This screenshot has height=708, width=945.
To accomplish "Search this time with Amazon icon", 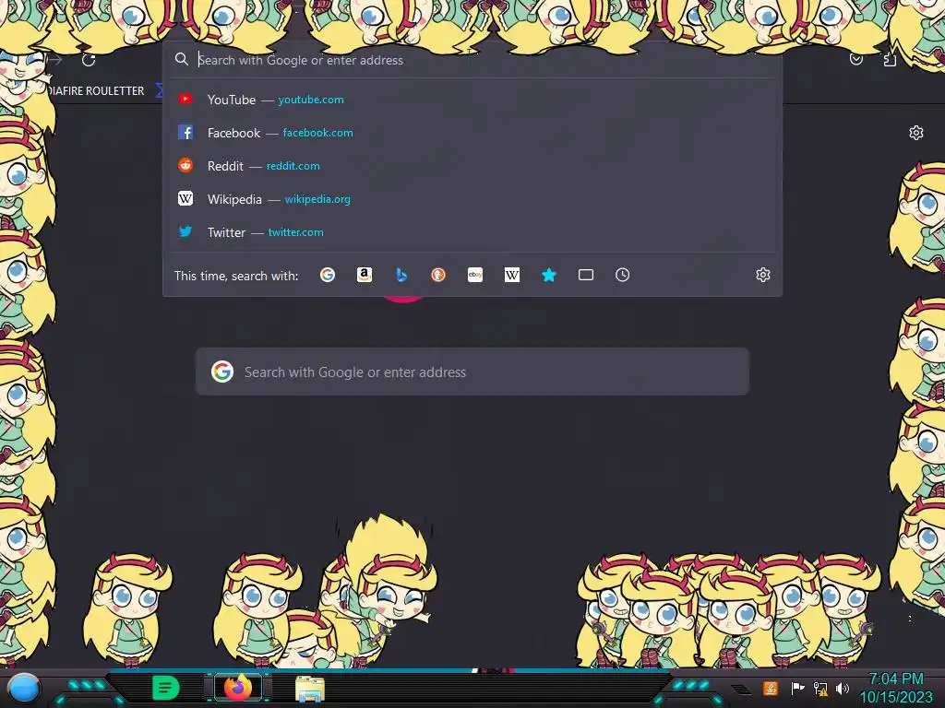I will click(364, 275).
